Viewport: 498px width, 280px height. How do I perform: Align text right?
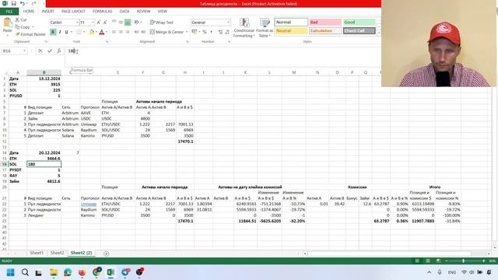pos(128,32)
